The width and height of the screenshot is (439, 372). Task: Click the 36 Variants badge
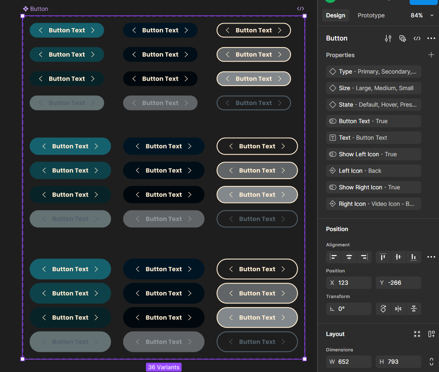(x=164, y=367)
